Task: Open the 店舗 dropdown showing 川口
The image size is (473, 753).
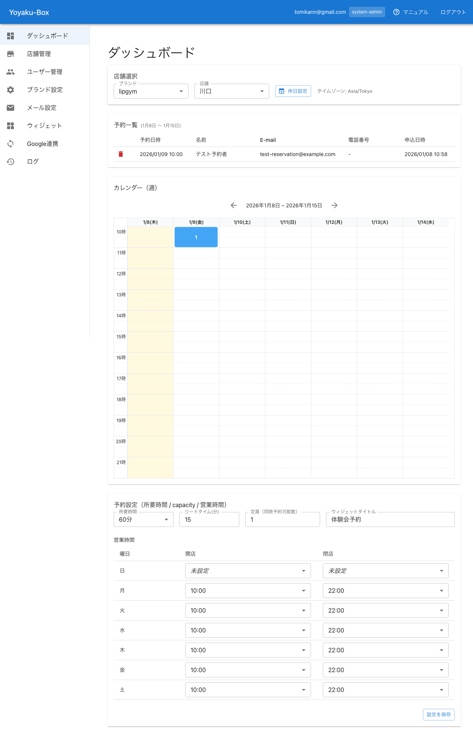Action: point(231,91)
